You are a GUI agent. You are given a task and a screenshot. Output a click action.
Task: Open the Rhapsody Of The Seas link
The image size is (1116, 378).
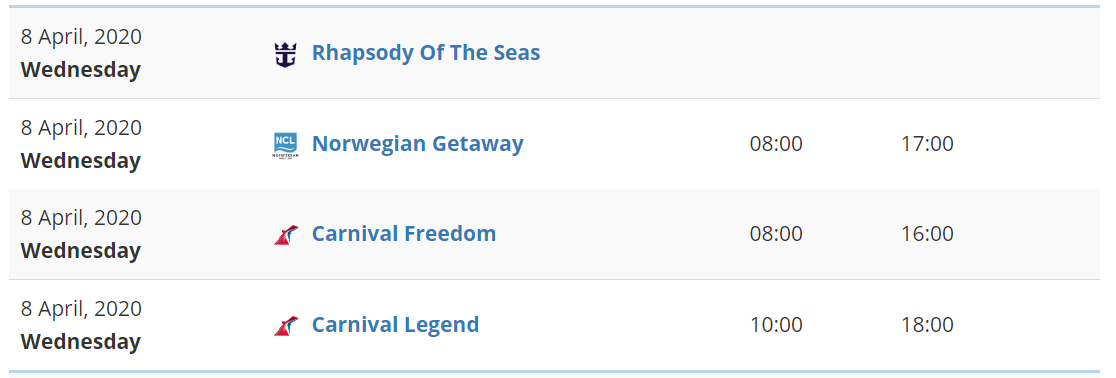coord(426,53)
